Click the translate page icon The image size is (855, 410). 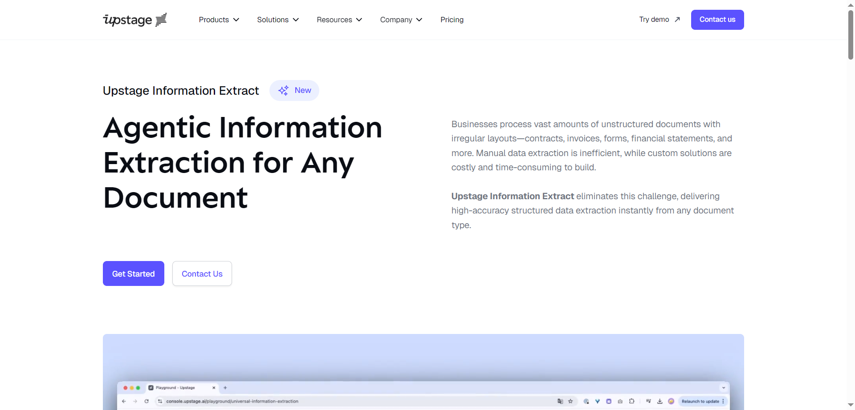point(560,401)
